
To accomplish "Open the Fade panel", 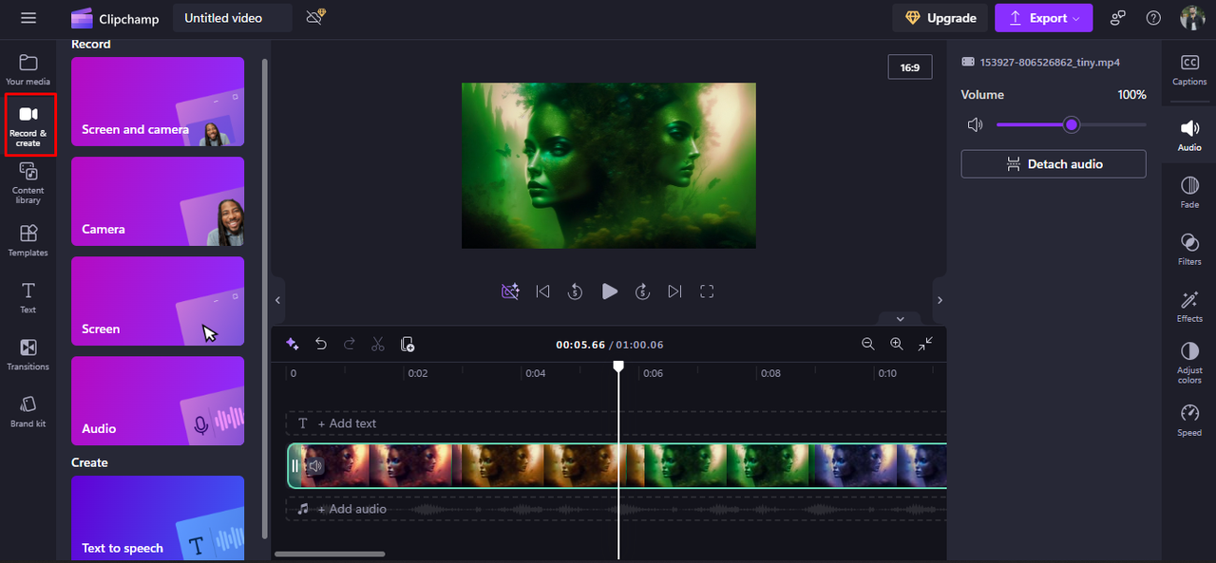I will [1189, 192].
